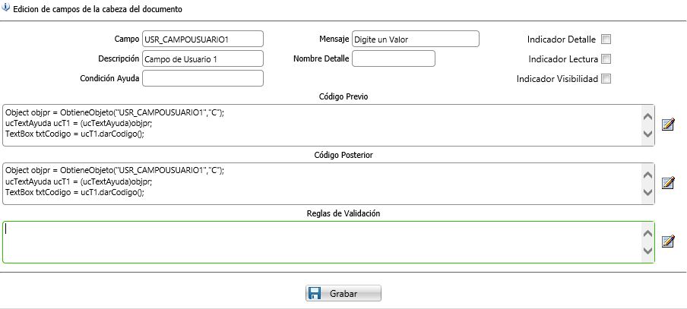Open editor icon beside Reglas de Validación
The height and width of the screenshot is (309, 687).
(668, 241)
